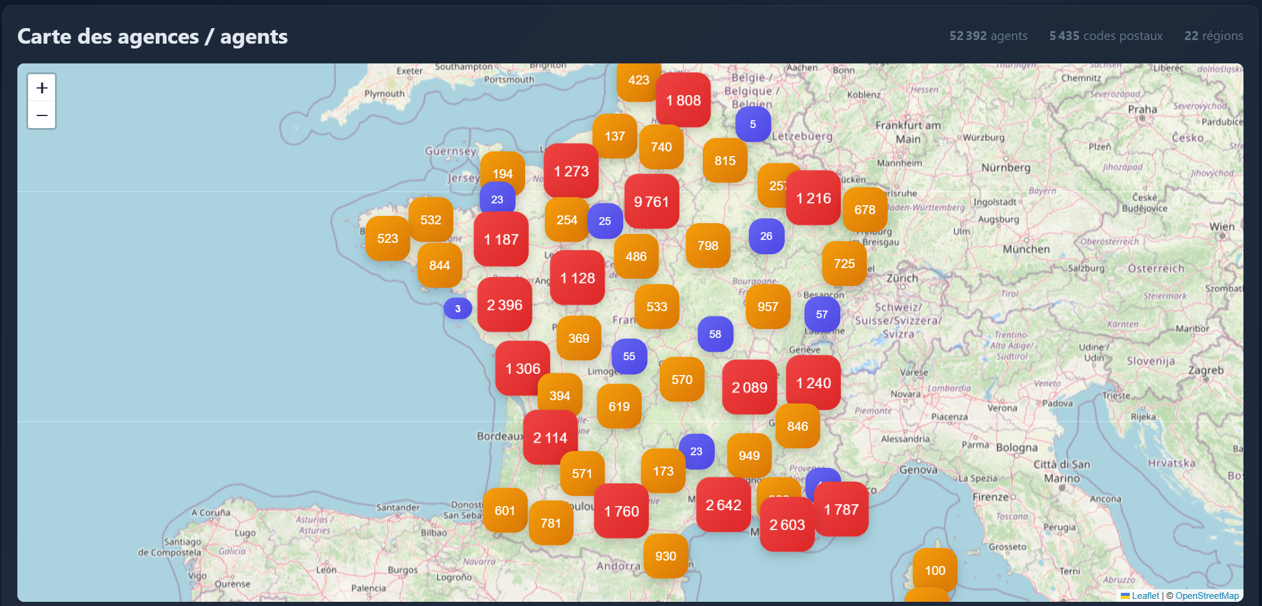Select the 2 396 cluster near Nantes
The width and height of the screenshot is (1262, 606).
tap(504, 305)
